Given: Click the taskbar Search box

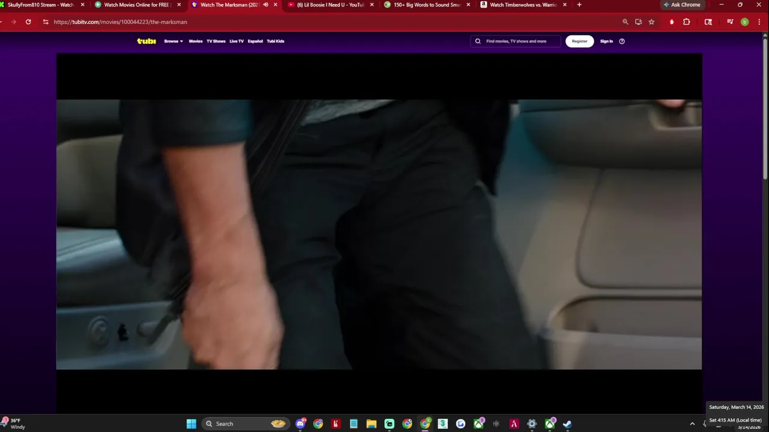Looking at the screenshot, I should [246, 424].
